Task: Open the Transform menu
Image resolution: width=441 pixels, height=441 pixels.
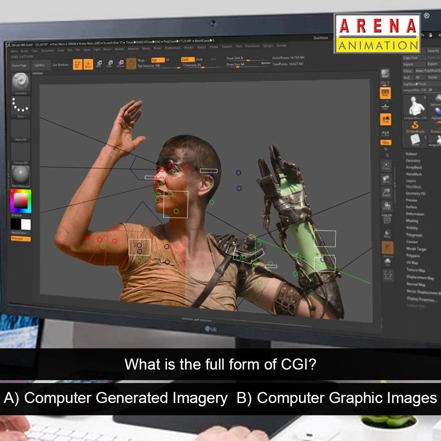Action: point(252,46)
